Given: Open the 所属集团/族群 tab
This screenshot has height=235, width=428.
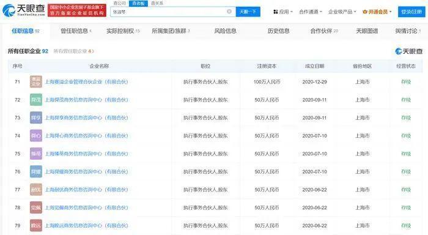Looking at the screenshot, I should [x=171, y=31].
